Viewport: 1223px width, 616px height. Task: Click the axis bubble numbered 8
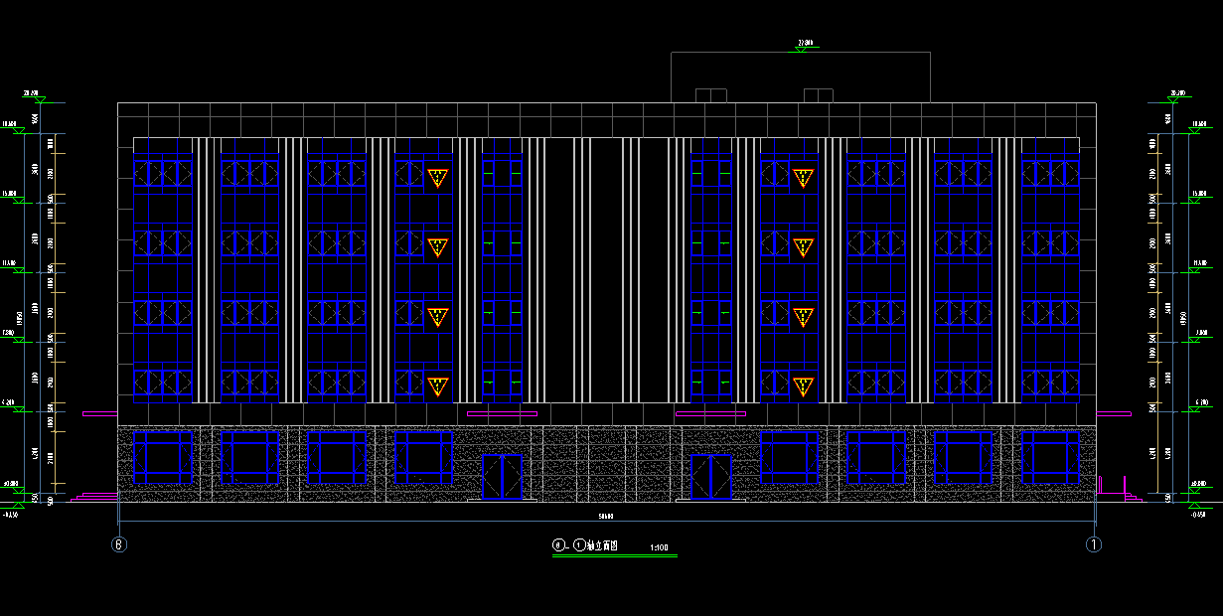point(120,544)
